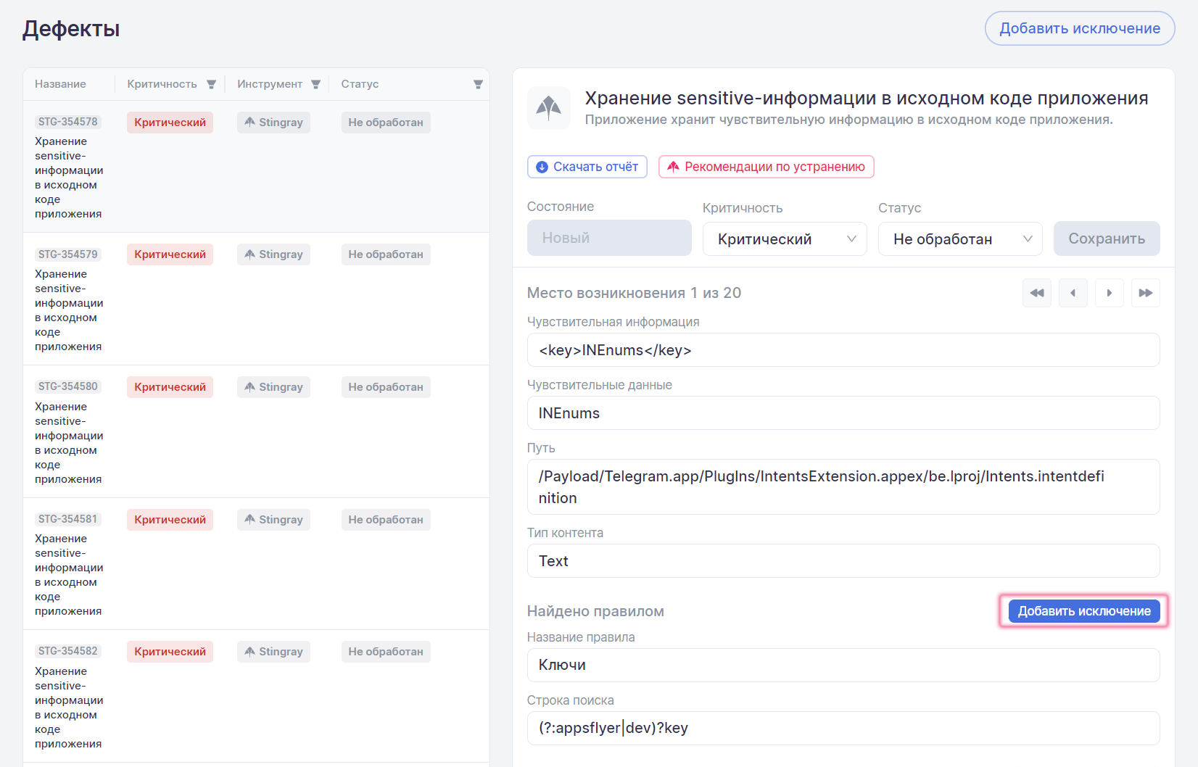Open Рекомендации по устранению
This screenshot has width=1198, height=767.
click(x=766, y=167)
